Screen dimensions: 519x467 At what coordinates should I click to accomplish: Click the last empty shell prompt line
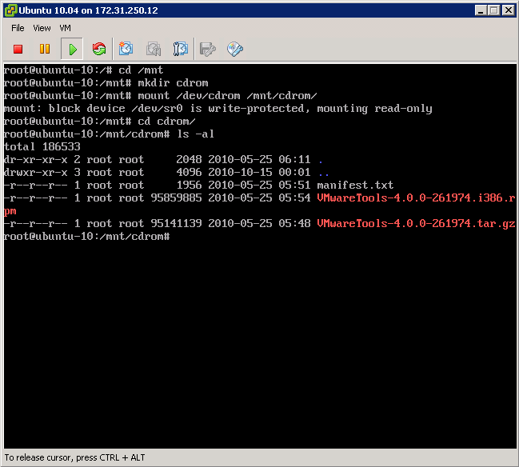(87, 237)
